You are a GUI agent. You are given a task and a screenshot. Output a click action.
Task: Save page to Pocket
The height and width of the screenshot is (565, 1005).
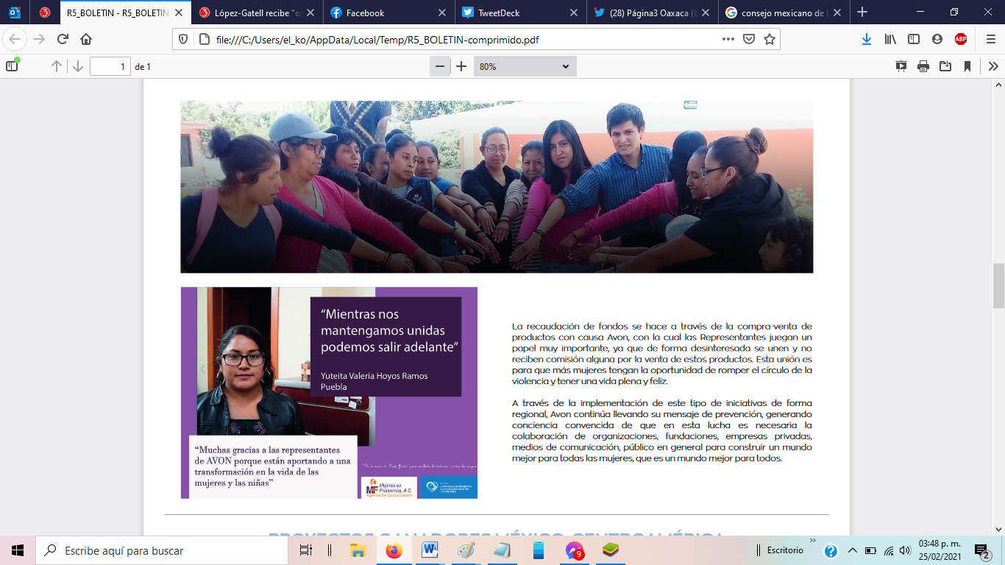click(x=749, y=39)
